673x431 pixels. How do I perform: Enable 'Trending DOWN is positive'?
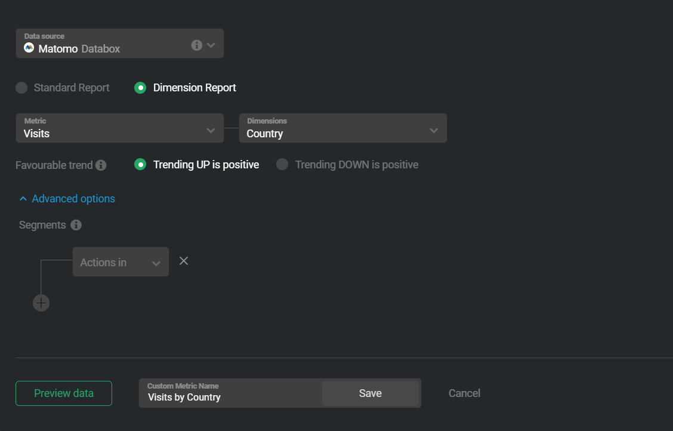[x=282, y=164]
